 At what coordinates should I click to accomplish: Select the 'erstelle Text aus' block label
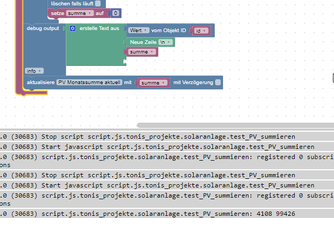coord(100,28)
